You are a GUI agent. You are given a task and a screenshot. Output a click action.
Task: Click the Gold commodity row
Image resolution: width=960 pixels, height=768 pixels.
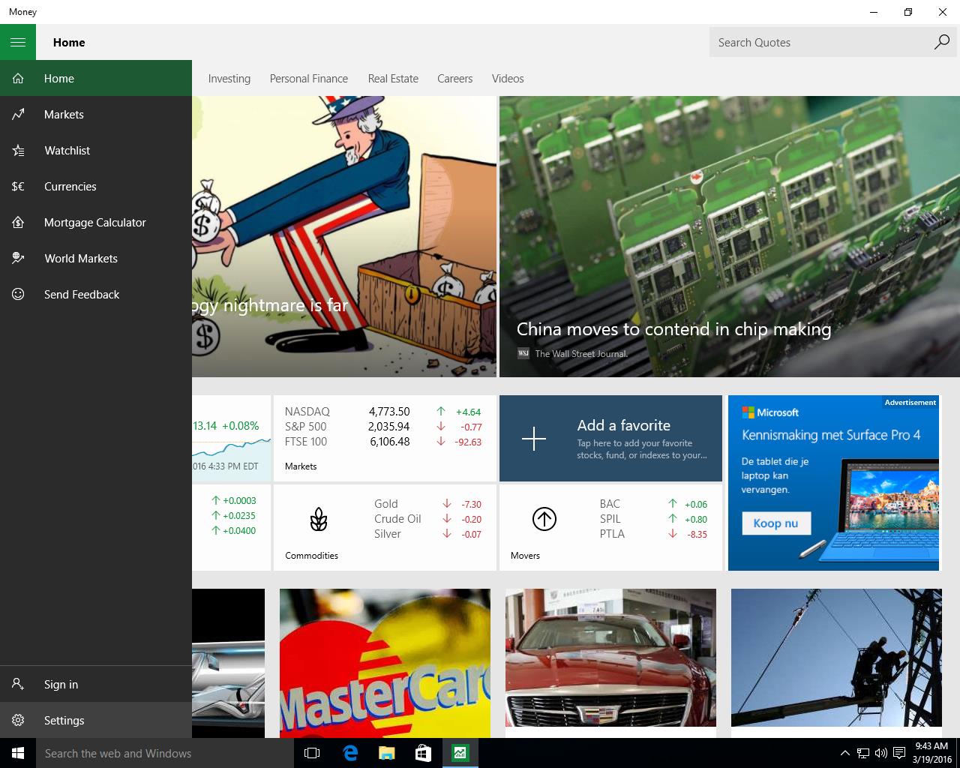click(x=427, y=503)
